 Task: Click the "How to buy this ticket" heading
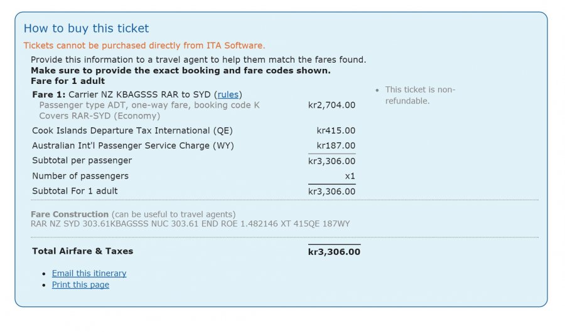coord(86,28)
